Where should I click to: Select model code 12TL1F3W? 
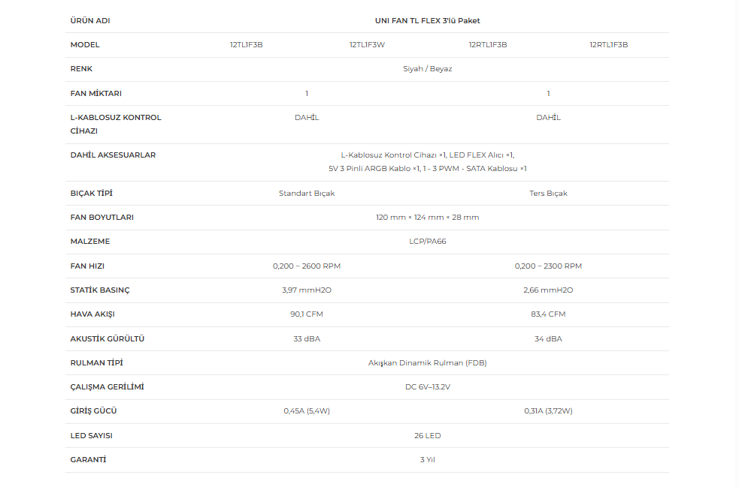(367, 45)
